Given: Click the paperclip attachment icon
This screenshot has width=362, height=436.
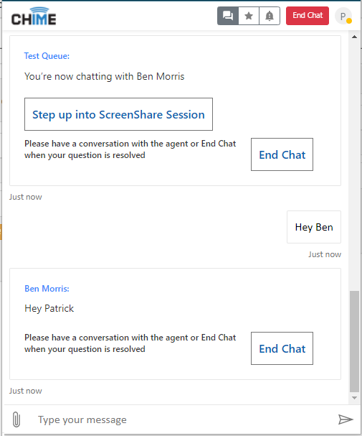Looking at the screenshot, I should click(x=16, y=419).
